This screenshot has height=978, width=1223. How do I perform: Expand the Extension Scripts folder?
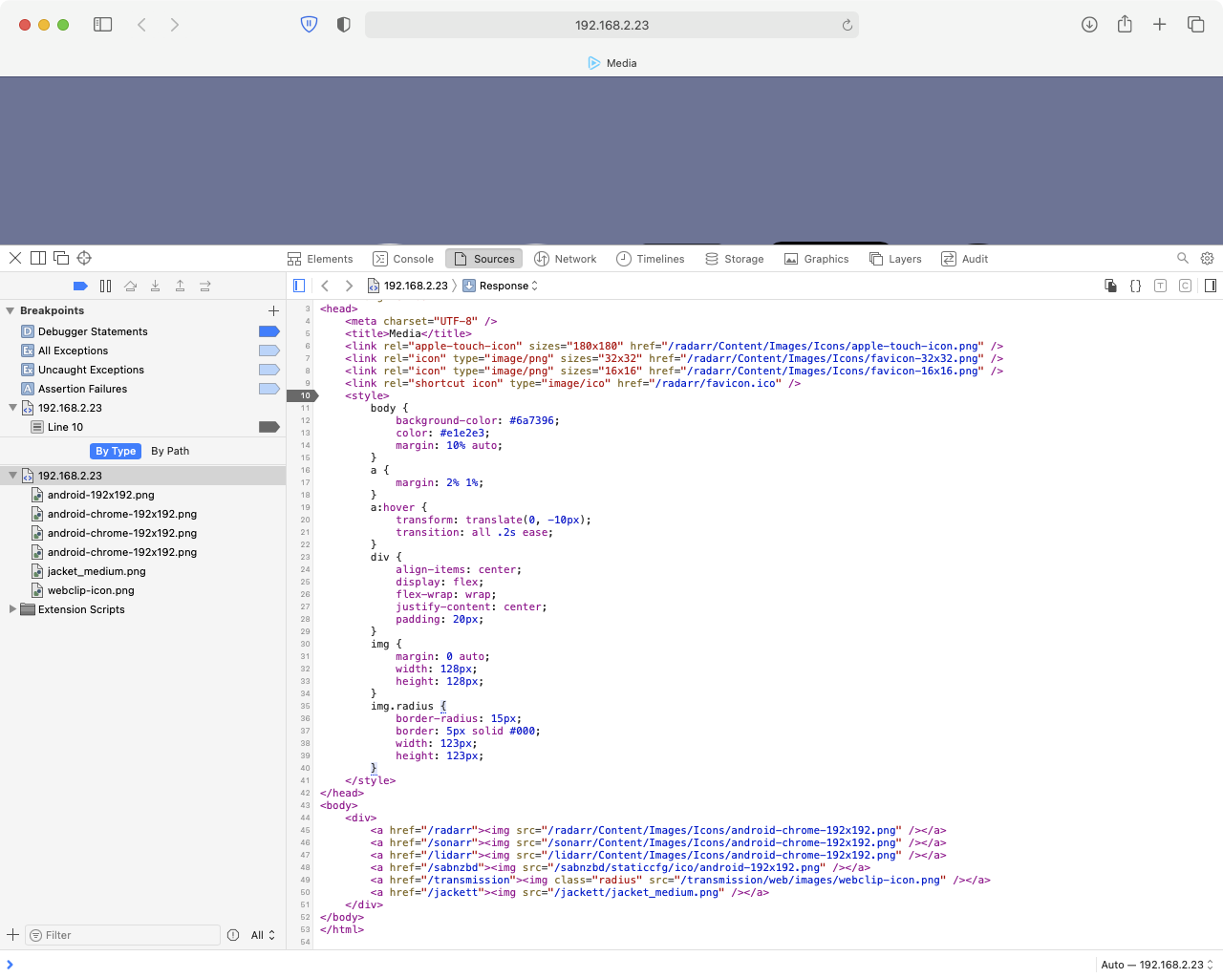point(12,608)
